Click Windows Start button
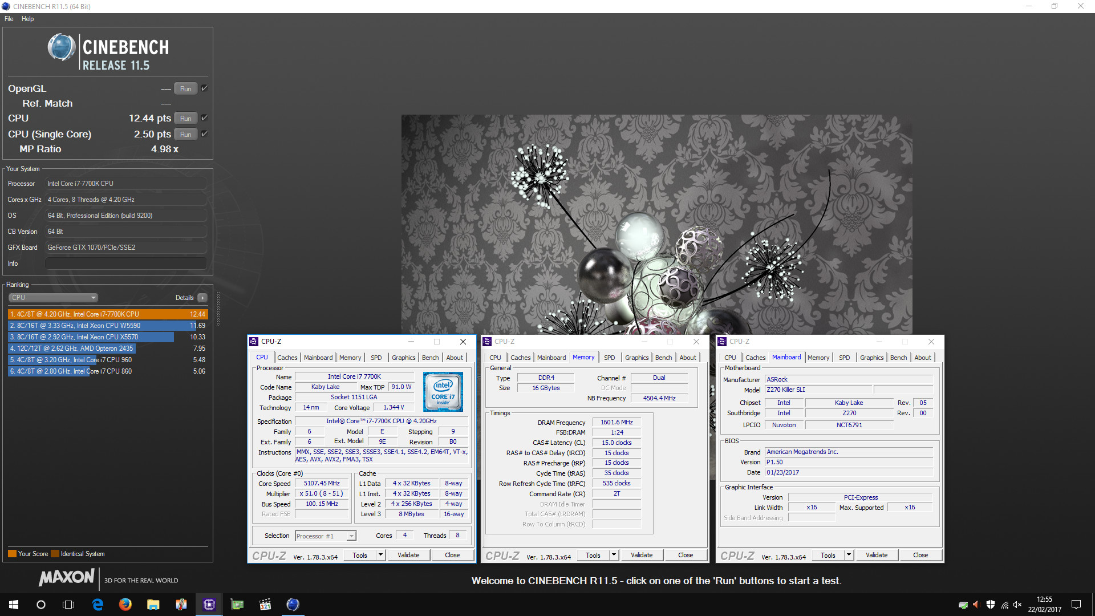 click(14, 605)
